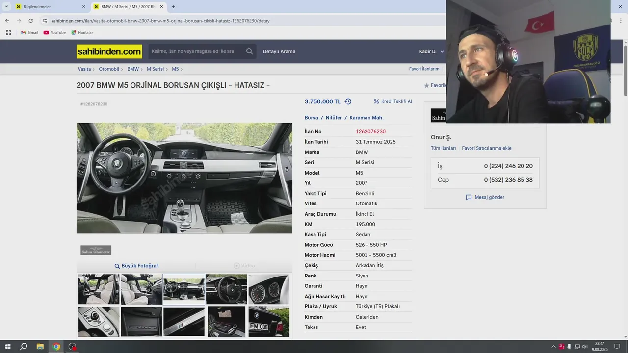This screenshot has height=353, width=628.
Task: Click work phone 0 (224) 246 20 20
Action: pos(508,166)
